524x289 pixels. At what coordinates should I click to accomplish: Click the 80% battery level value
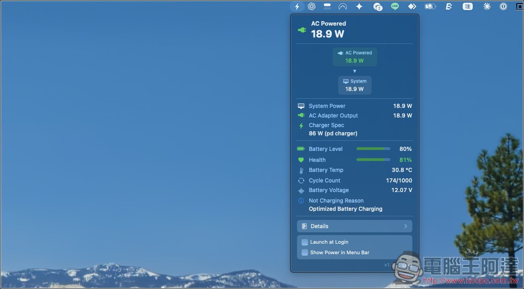point(405,149)
